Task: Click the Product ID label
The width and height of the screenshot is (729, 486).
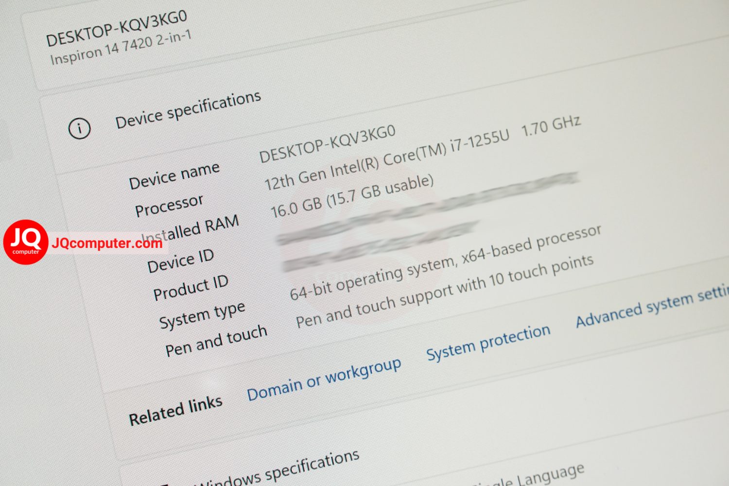Action: [191, 288]
